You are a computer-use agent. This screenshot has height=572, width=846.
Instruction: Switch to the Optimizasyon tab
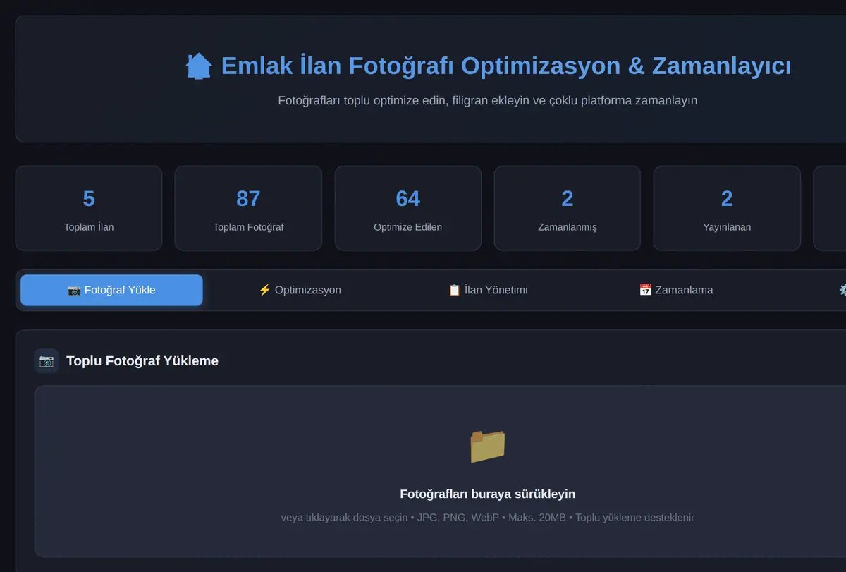pyautogui.click(x=300, y=290)
